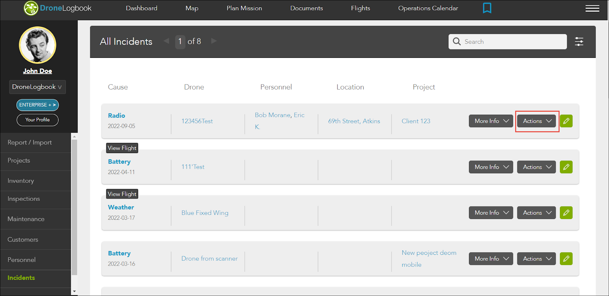Select Personnel in sidebar
Image resolution: width=609 pixels, height=296 pixels.
35,260
